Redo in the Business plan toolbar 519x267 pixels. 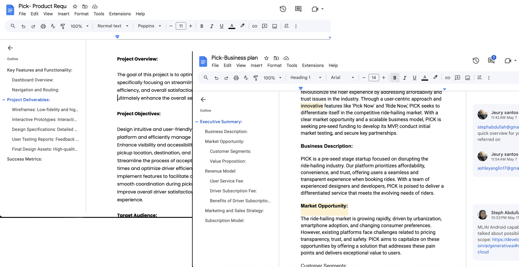click(x=226, y=78)
